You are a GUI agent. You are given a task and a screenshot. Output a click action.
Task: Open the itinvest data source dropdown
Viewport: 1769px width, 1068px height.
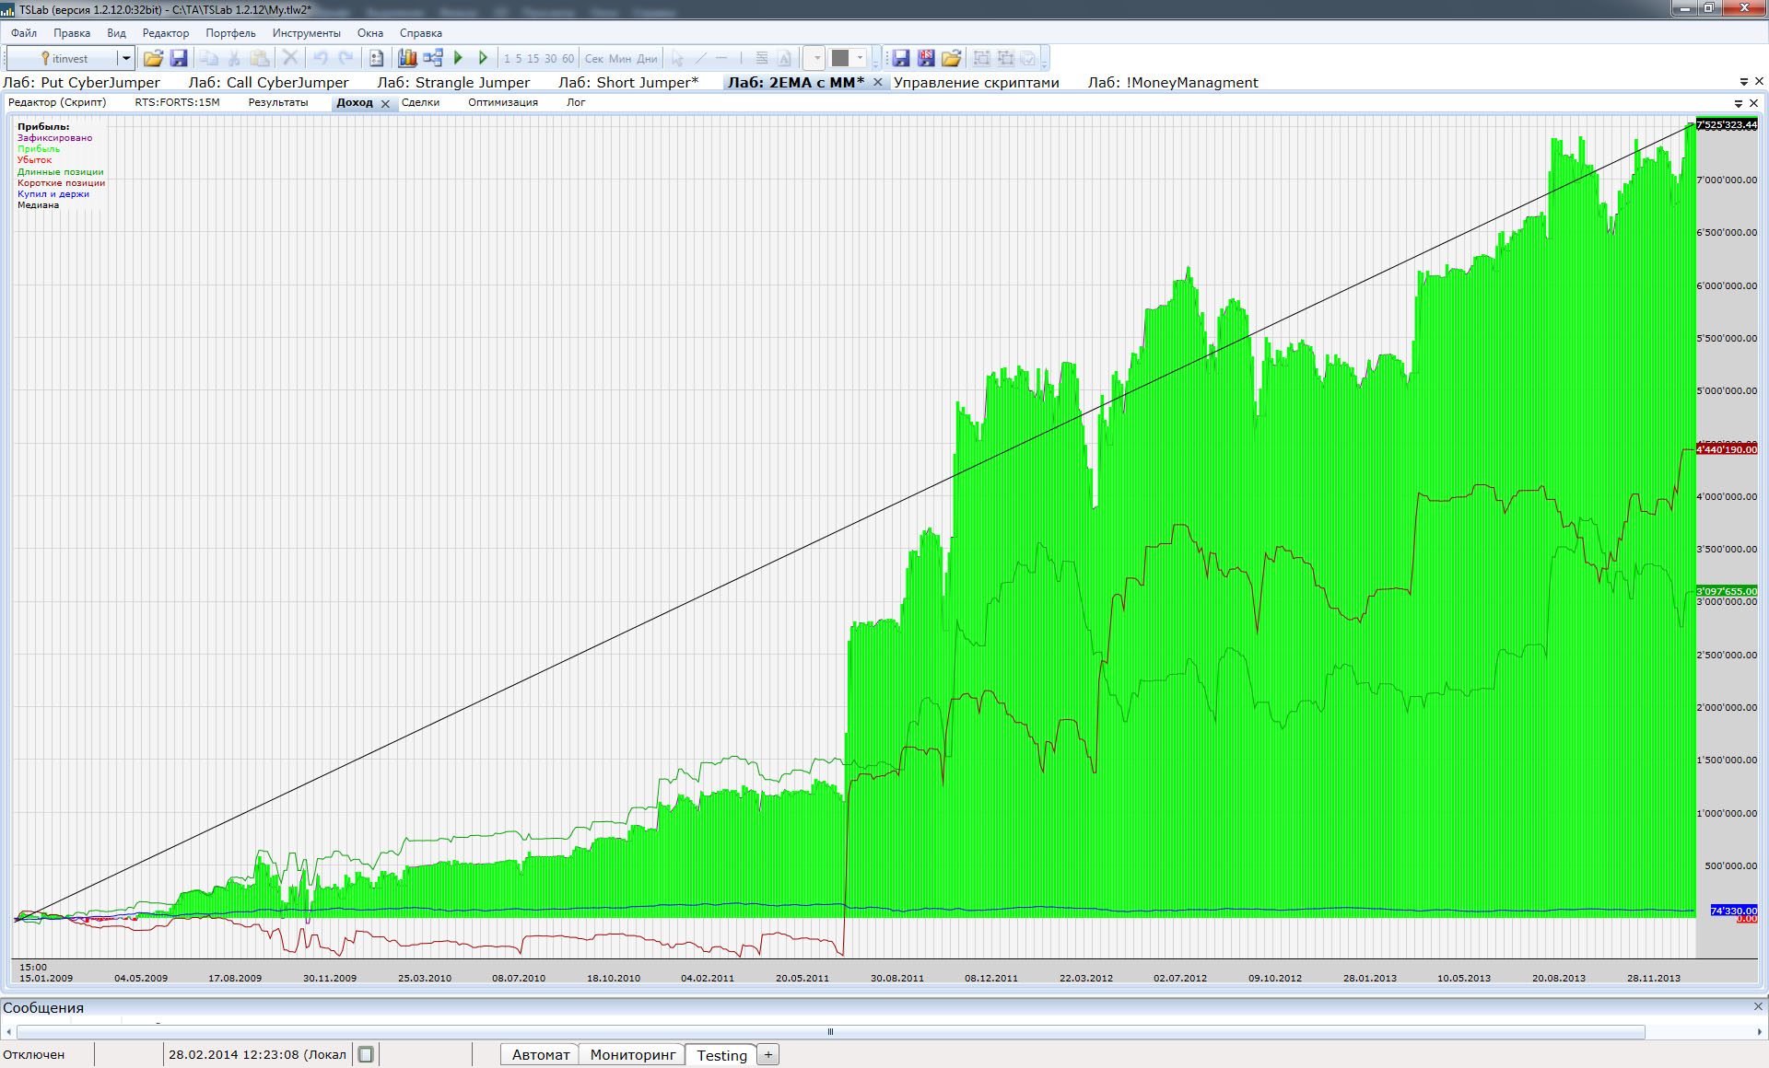point(126,58)
